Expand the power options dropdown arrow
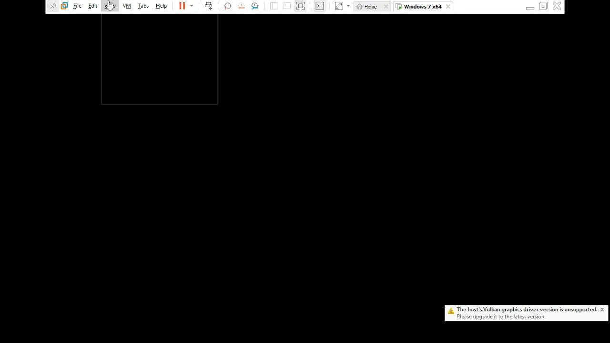The width and height of the screenshot is (610, 343). tap(192, 6)
